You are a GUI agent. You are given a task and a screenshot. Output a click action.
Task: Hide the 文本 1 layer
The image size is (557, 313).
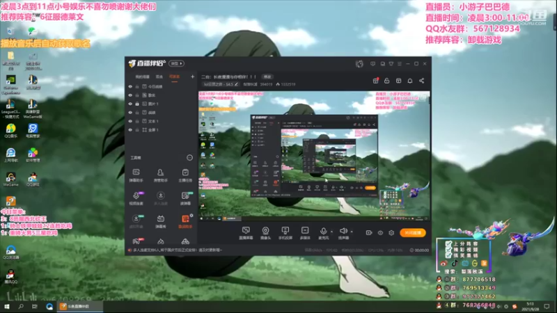tap(130, 121)
